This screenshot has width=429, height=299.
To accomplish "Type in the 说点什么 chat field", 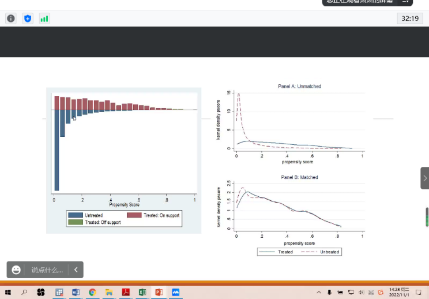I will point(47,270).
